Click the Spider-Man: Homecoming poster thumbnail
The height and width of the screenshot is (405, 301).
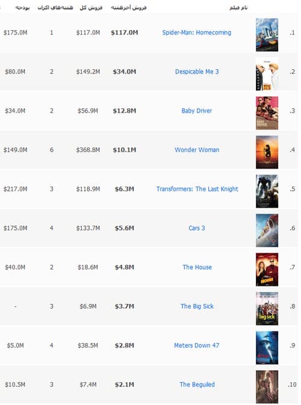267,35
